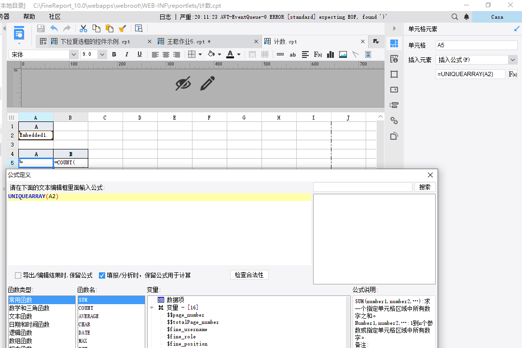
Task: Open the notification bell icon
Action: [x=467, y=17]
